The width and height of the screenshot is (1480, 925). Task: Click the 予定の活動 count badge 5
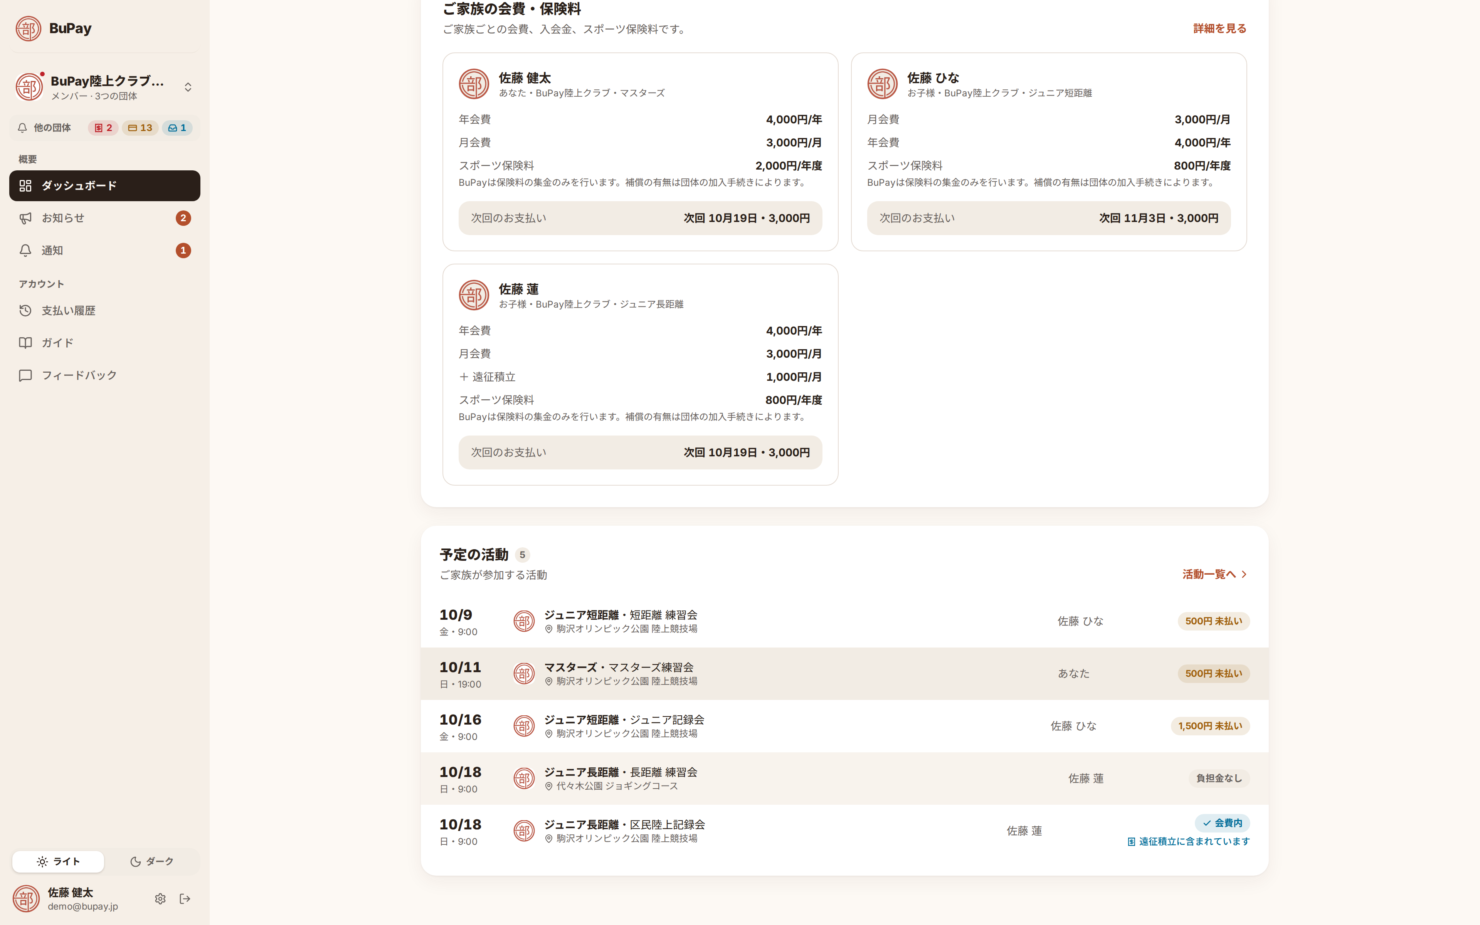tap(522, 555)
